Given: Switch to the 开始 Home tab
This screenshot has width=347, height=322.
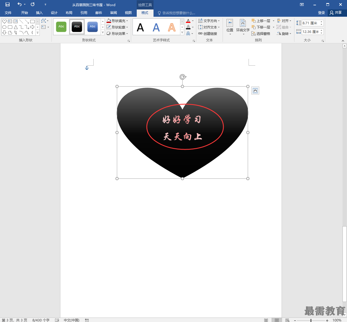Looking at the screenshot, I should click(x=25, y=13).
